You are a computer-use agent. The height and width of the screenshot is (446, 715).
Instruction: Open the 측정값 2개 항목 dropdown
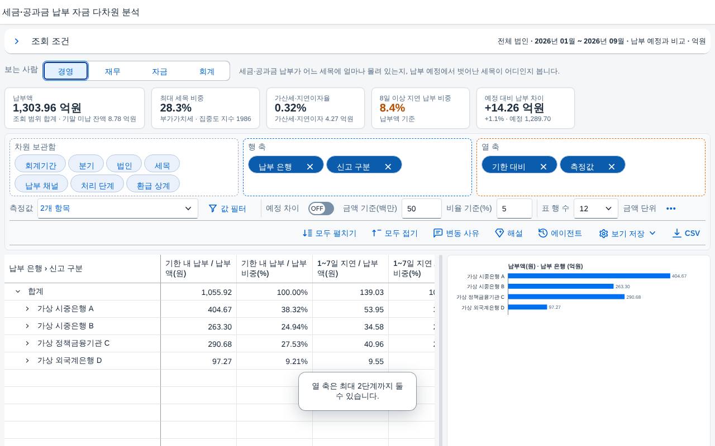pyautogui.click(x=118, y=209)
